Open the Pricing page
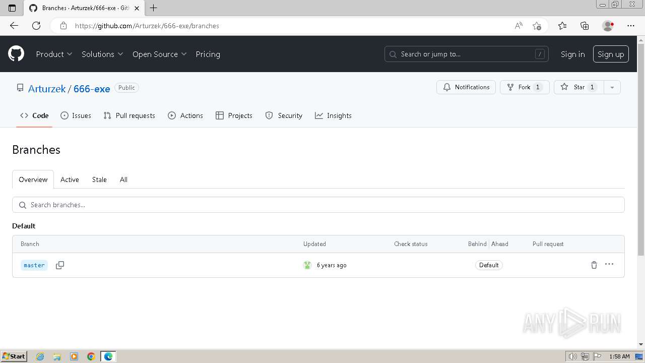Image resolution: width=645 pixels, height=363 pixels. point(208,54)
